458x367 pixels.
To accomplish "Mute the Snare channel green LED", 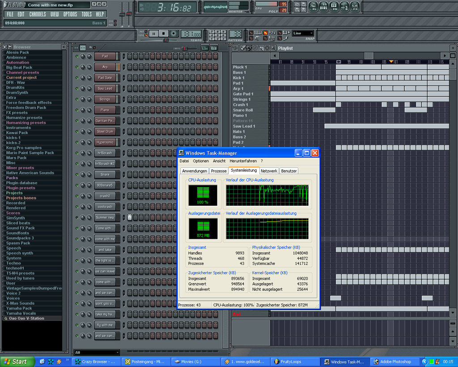I will (77, 174).
